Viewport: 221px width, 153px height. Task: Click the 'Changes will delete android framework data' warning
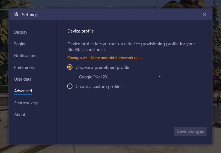pyautogui.click(x=104, y=58)
